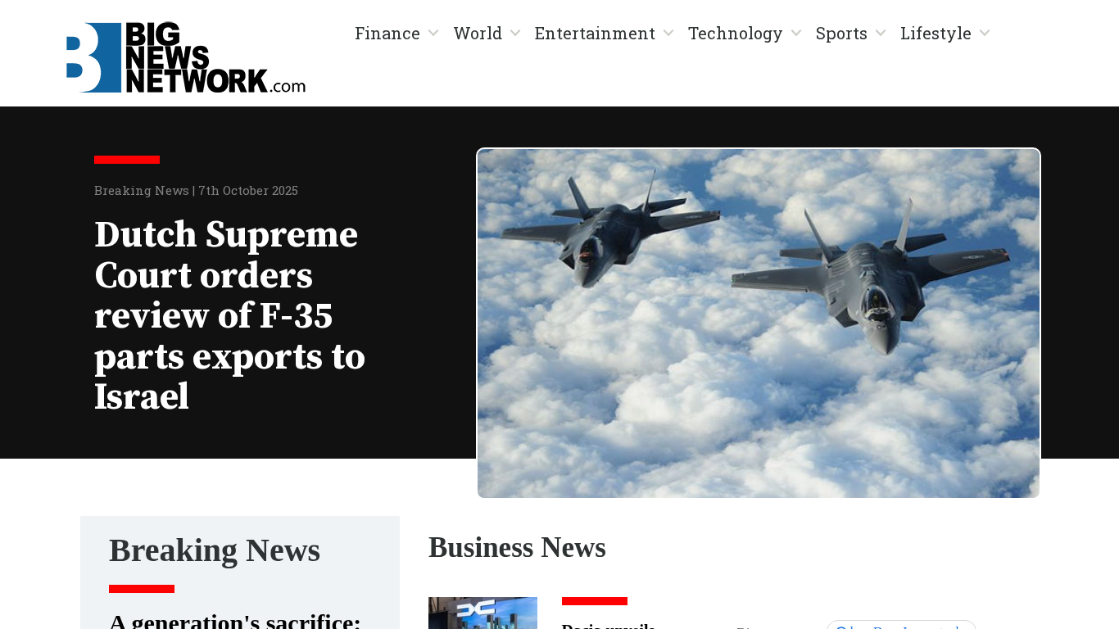Image resolution: width=1119 pixels, height=629 pixels.
Task: Expand the Finance dropdown chevron
Action: click(433, 34)
